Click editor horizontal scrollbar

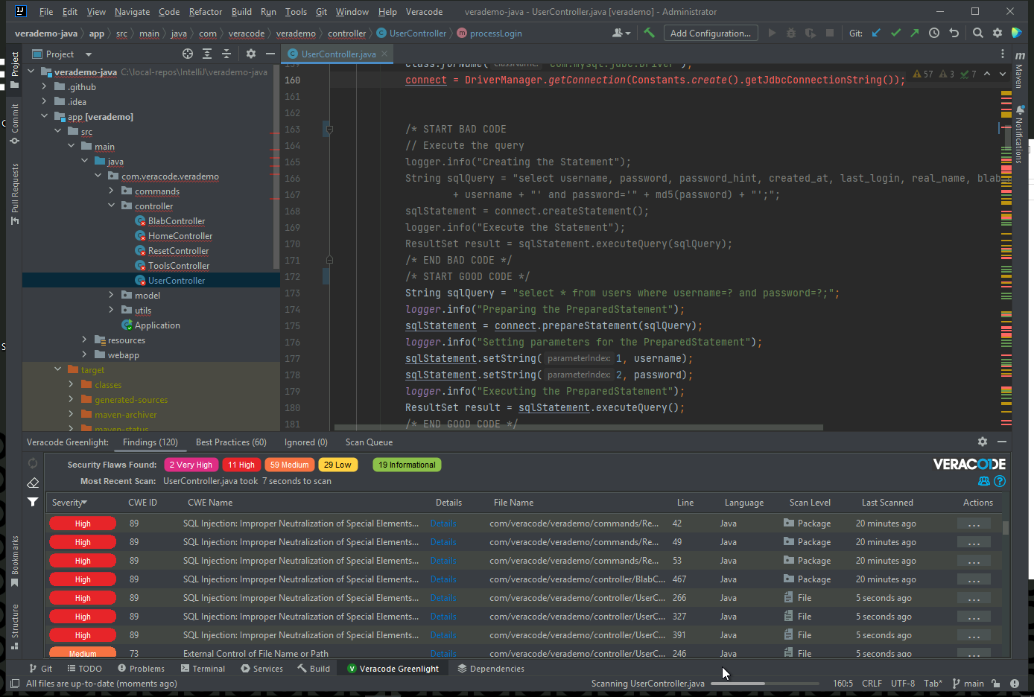tap(579, 427)
